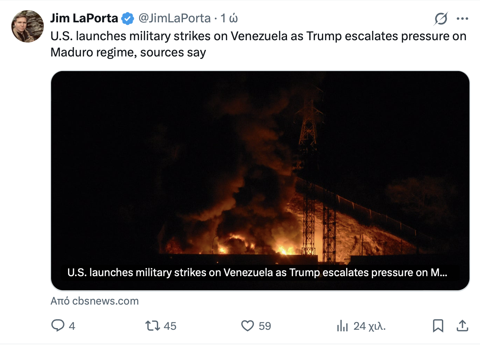This screenshot has height=346, width=480.
Task: Open the three-dot more options menu
Action: [x=462, y=18]
